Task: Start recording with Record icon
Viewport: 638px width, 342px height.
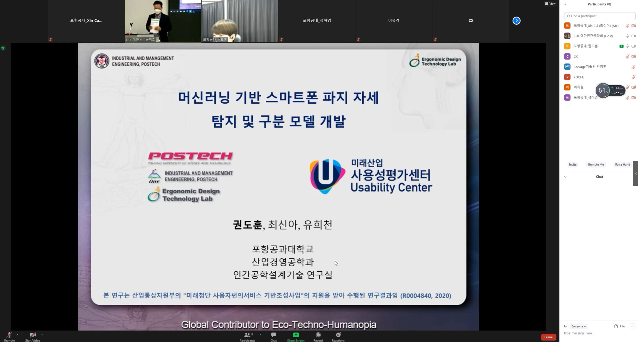Action: (x=318, y=335)
